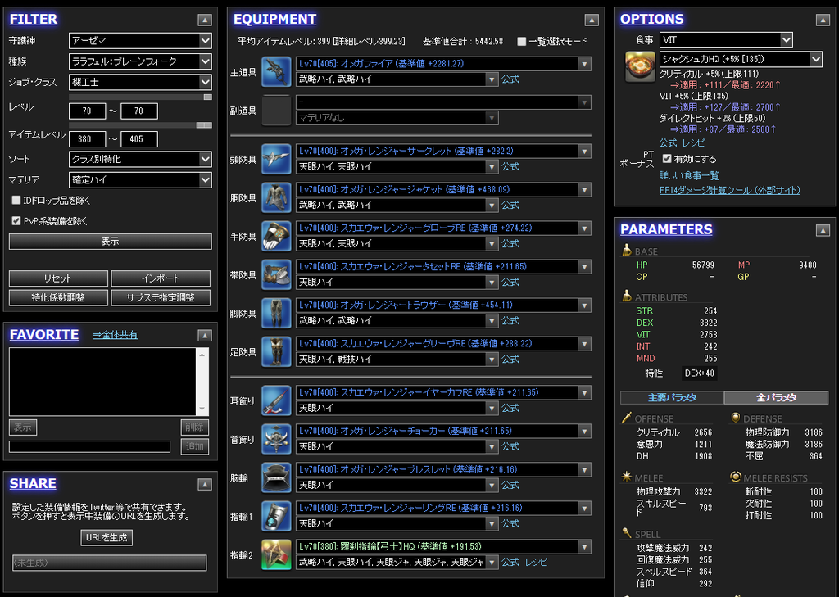The image size is (839, 597).
Task: Open the ⇒全体共有 link in FAVORITE
Action: (x=115, y=335)
